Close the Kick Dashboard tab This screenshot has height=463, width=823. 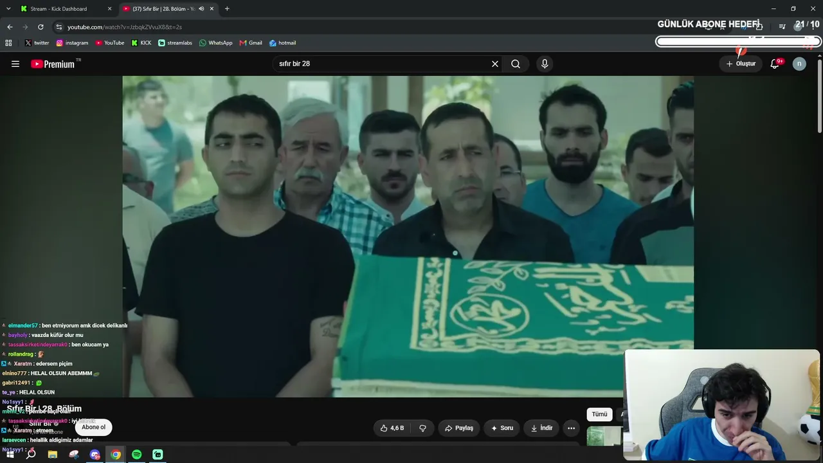click(109, 9)
